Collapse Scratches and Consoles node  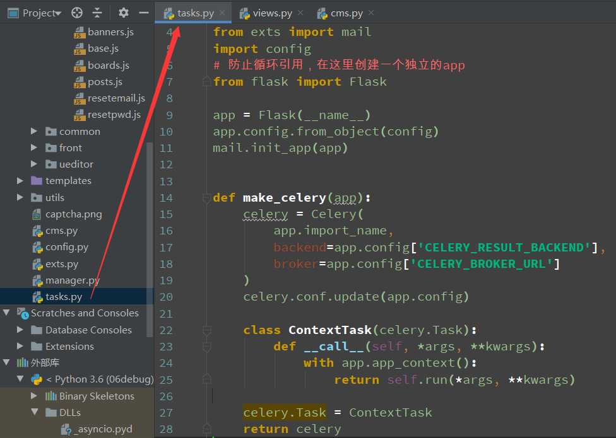click(x=6, y=313)
